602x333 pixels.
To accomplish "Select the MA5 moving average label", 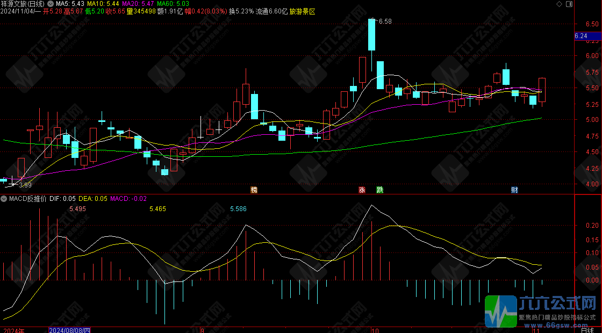I will 70,4.
